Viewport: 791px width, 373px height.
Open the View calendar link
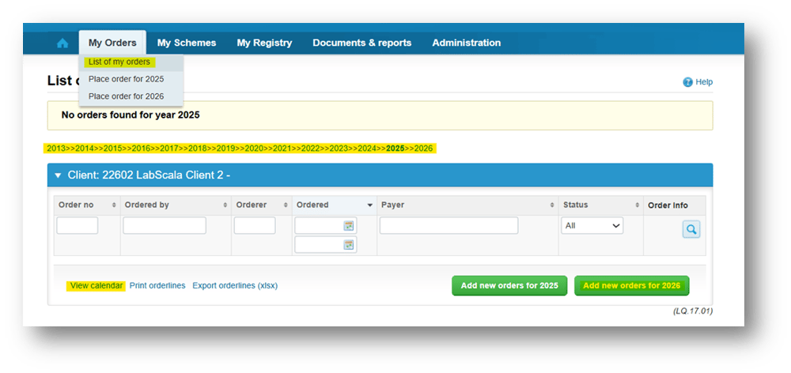[97, 285]
